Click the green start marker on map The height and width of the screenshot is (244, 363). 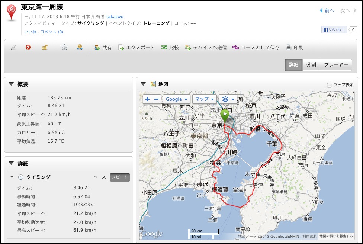click(225, 116)
